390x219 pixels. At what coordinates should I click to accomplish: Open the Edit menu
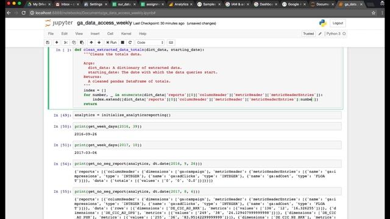(65, 33)
